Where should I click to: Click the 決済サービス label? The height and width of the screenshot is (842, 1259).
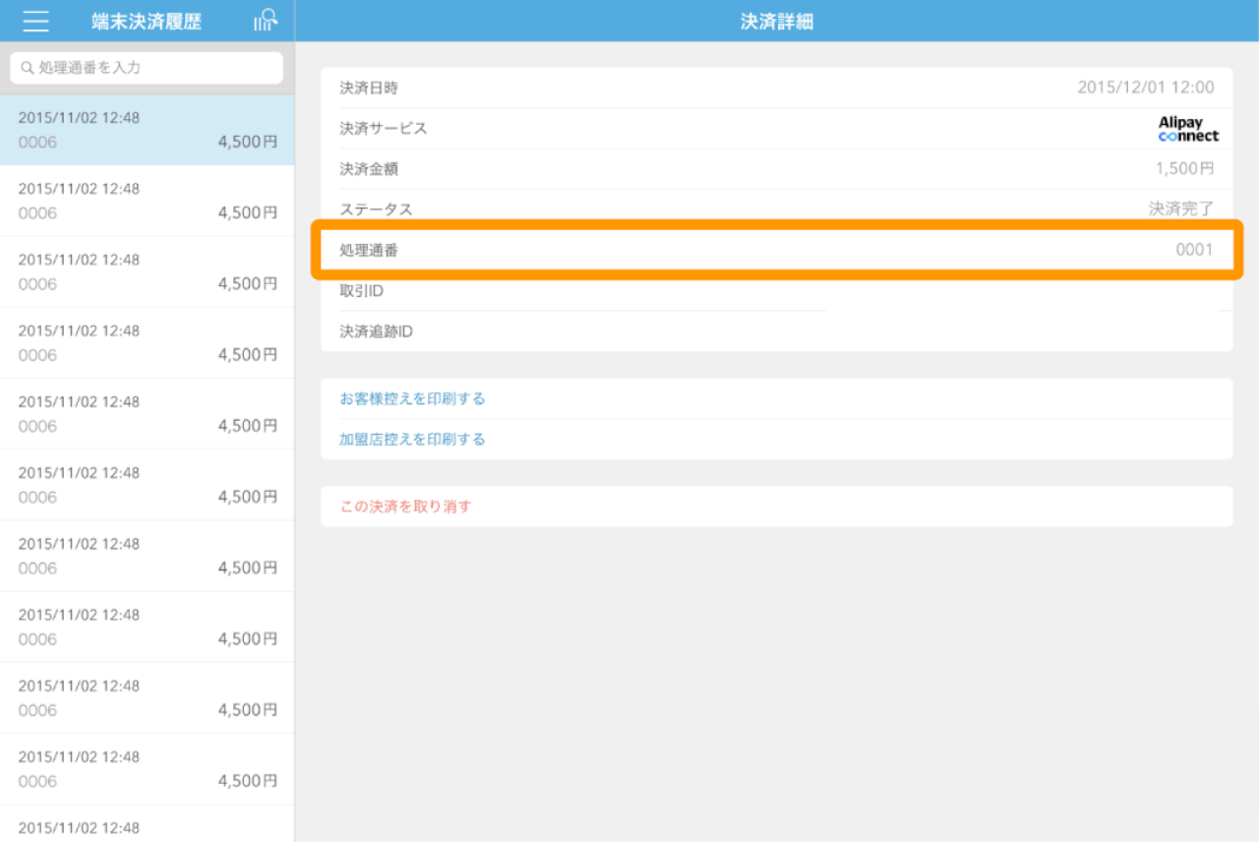pos(384,128)
